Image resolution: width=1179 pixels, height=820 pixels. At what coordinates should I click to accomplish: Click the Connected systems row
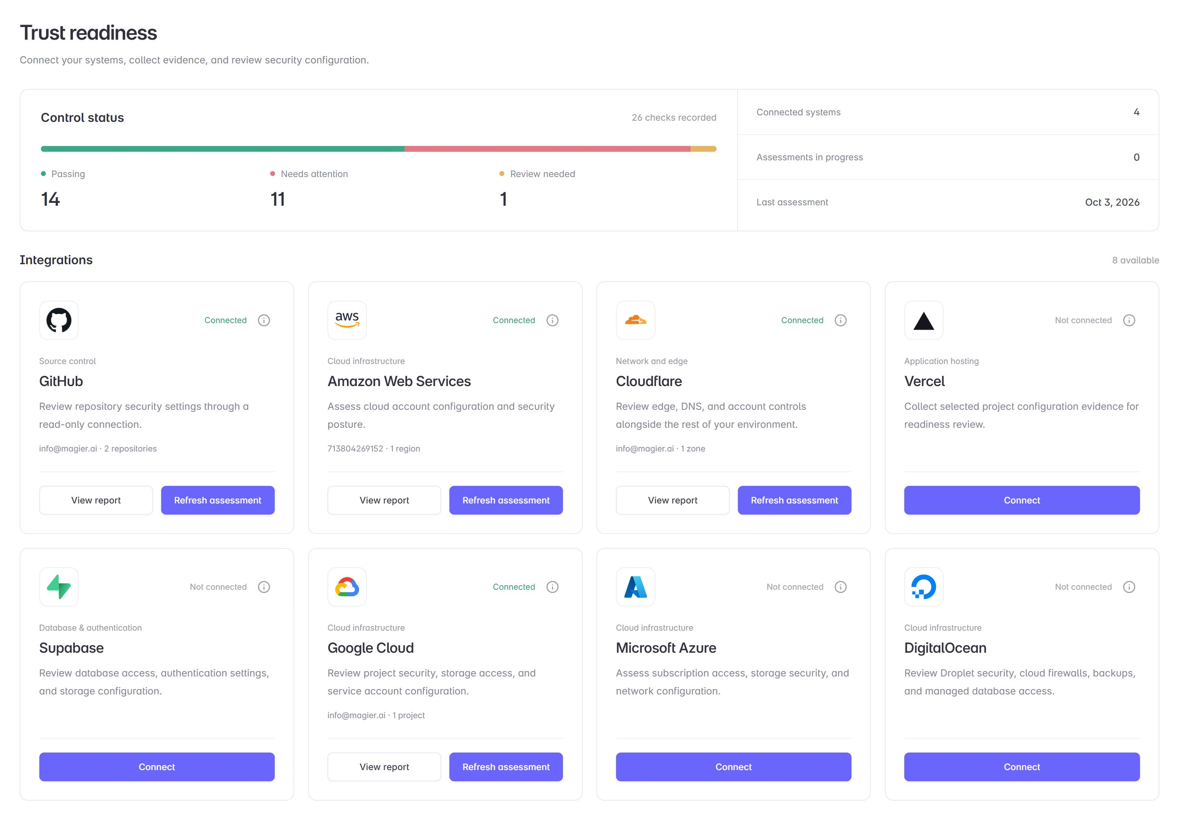948,112
